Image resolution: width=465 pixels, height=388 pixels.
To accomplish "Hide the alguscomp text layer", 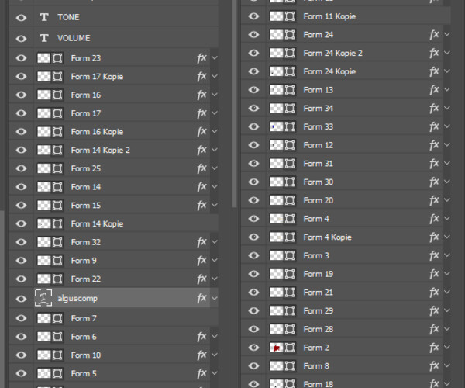I will pos(21,298).
